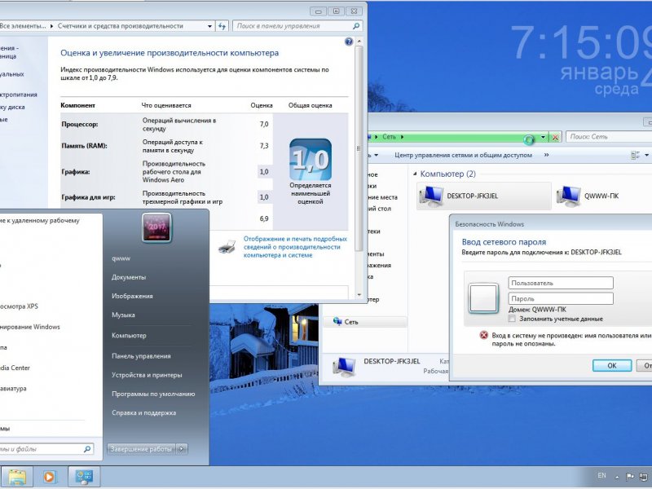This screenshot has width=652, height=489.
Task: Click the 2017 user account picture
Action: (x=156, y=227)
